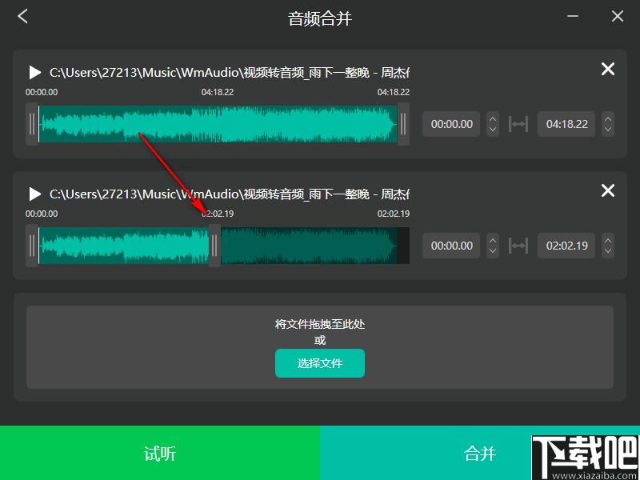Click second track's left trim handle
Image resolution: width=640 pixels, height=480 pixels.
(32, 246)
